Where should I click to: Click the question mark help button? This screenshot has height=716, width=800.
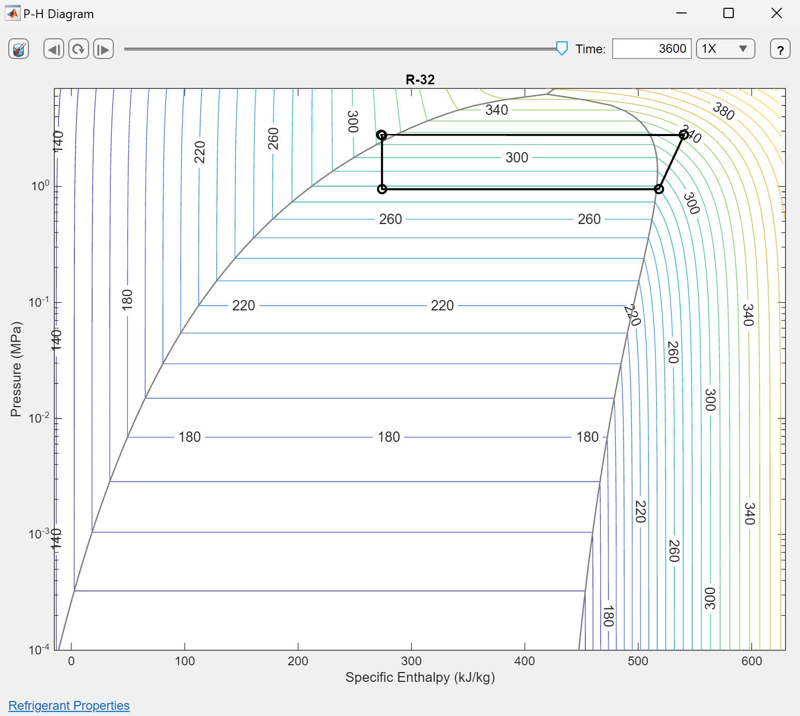pyautogui.click(x=780, y=49)
